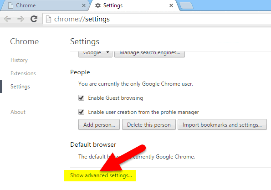Select the Settings tab

(133, 5)
